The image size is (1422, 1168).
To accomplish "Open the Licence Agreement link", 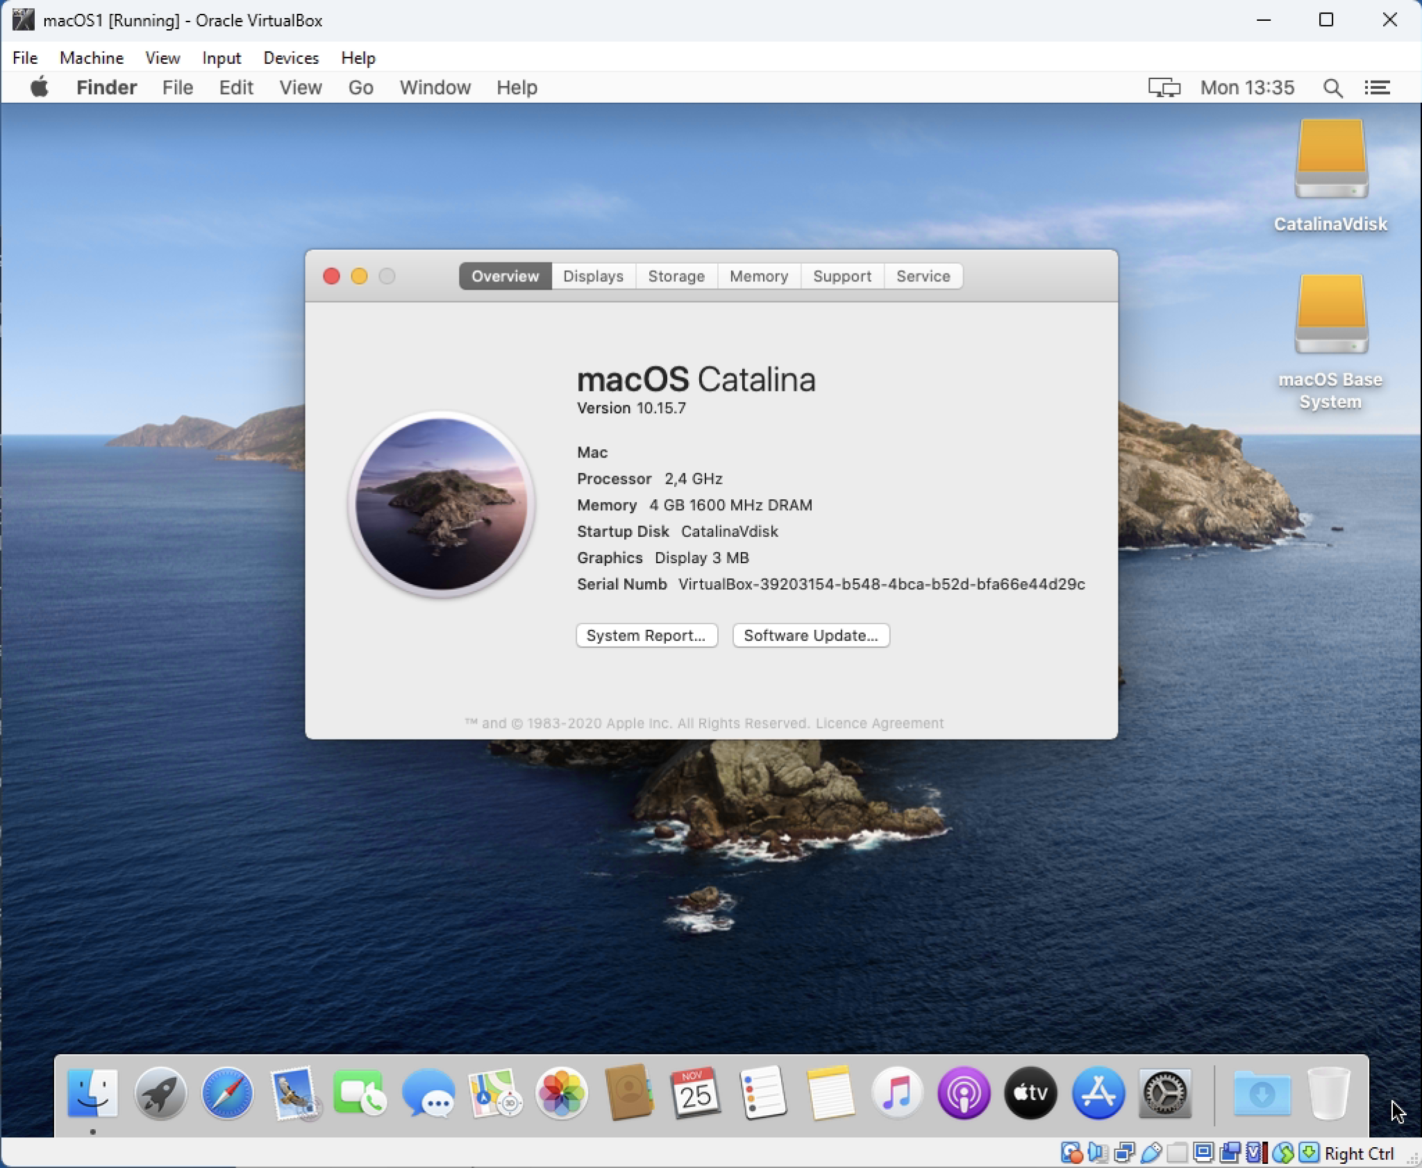I will pyautogui.click(x=880, y=723).
